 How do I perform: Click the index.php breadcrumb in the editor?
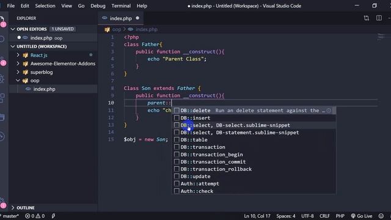tap(147, 29)
